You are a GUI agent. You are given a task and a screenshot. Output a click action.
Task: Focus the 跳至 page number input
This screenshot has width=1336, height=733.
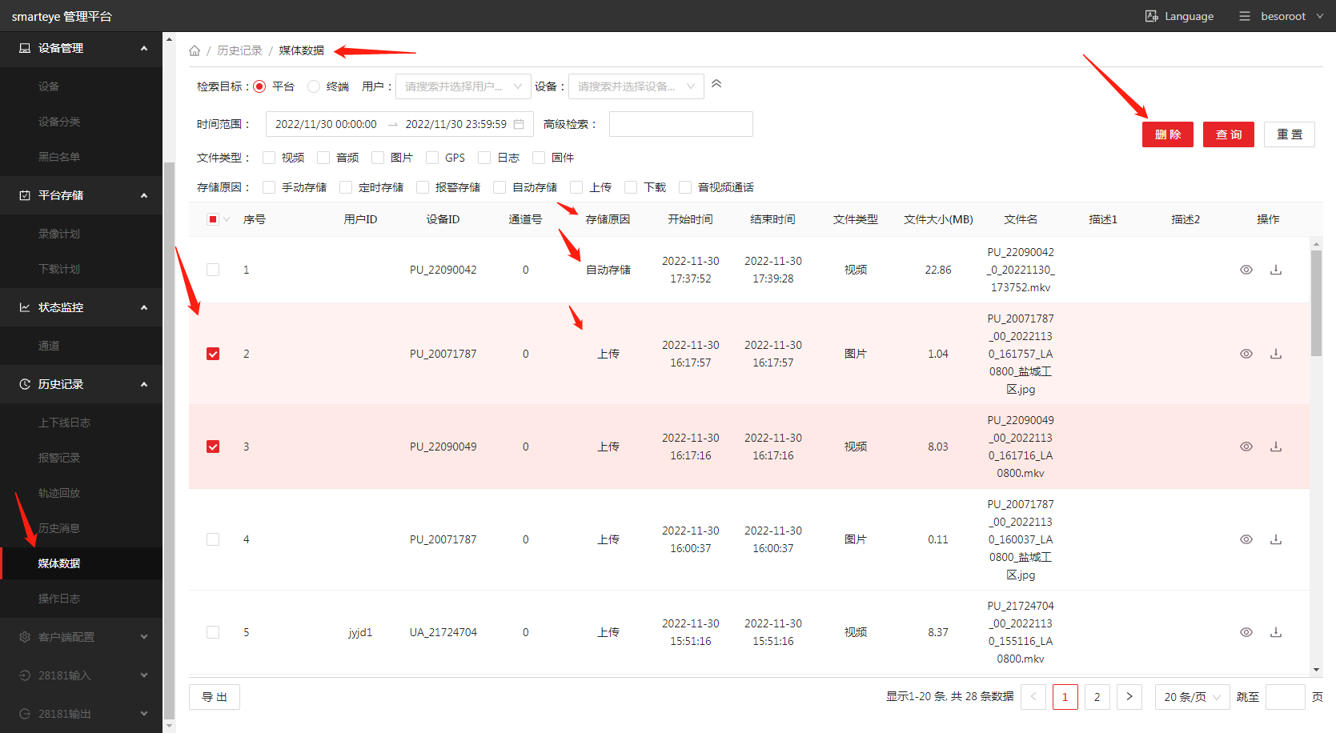(x=1286, y=697)
